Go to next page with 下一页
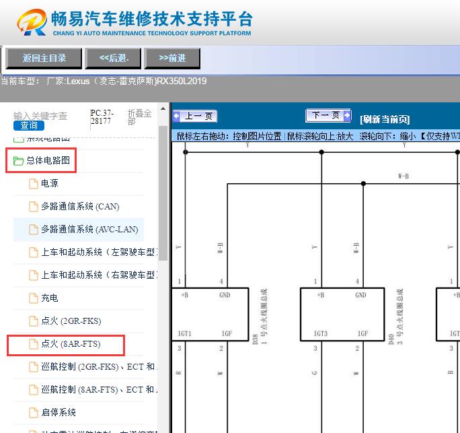460x433 pixels. pyautogui.click(x=328, y=115)
